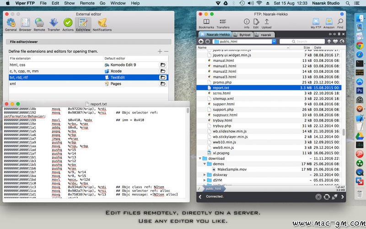The width and height of the screenshot is (366, 229).
Task: Open the General preferences pane
Action: click(x=11, y=25)
